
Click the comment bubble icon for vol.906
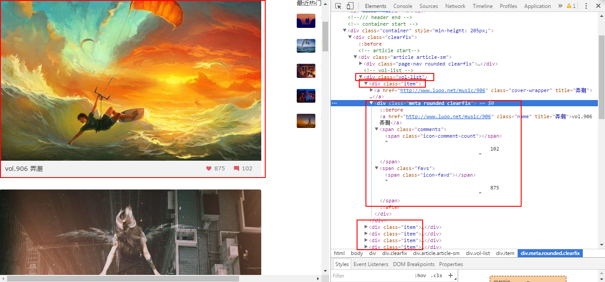(236, 169)
